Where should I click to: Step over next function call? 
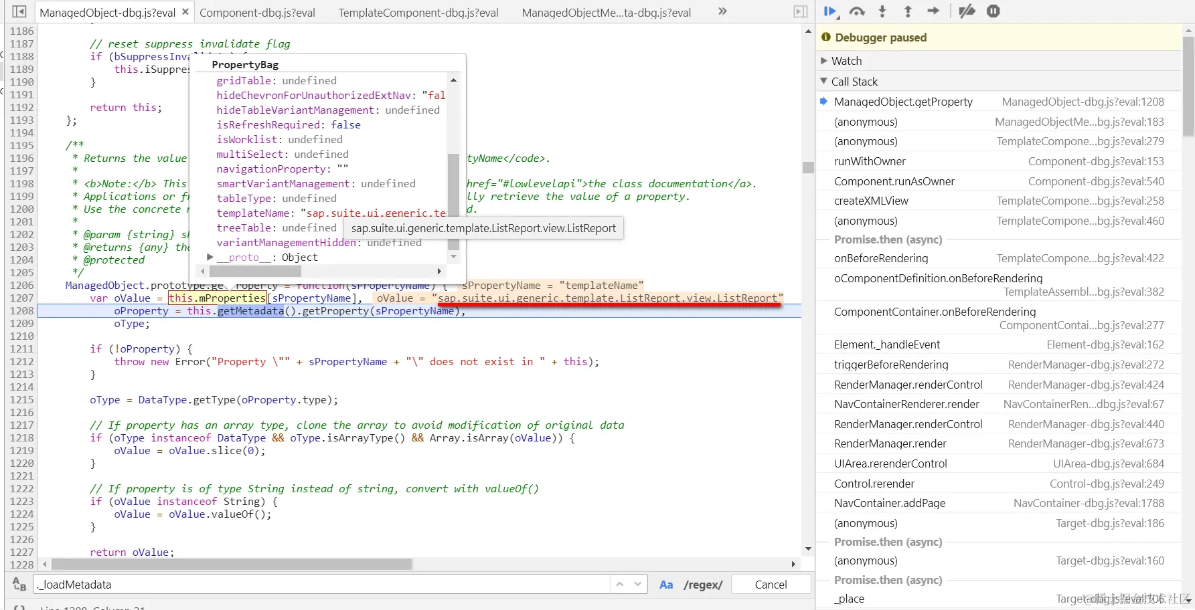[857, 11]
